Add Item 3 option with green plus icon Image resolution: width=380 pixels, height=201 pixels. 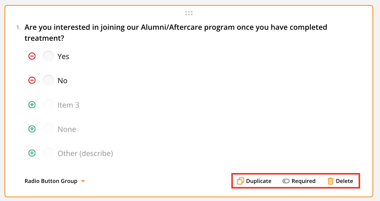pos(32,105)
